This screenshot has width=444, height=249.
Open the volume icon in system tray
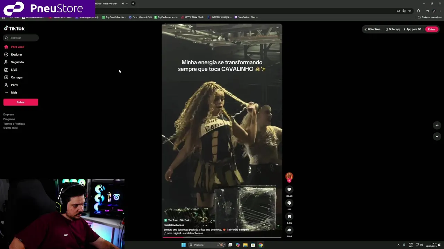[421, 245]
